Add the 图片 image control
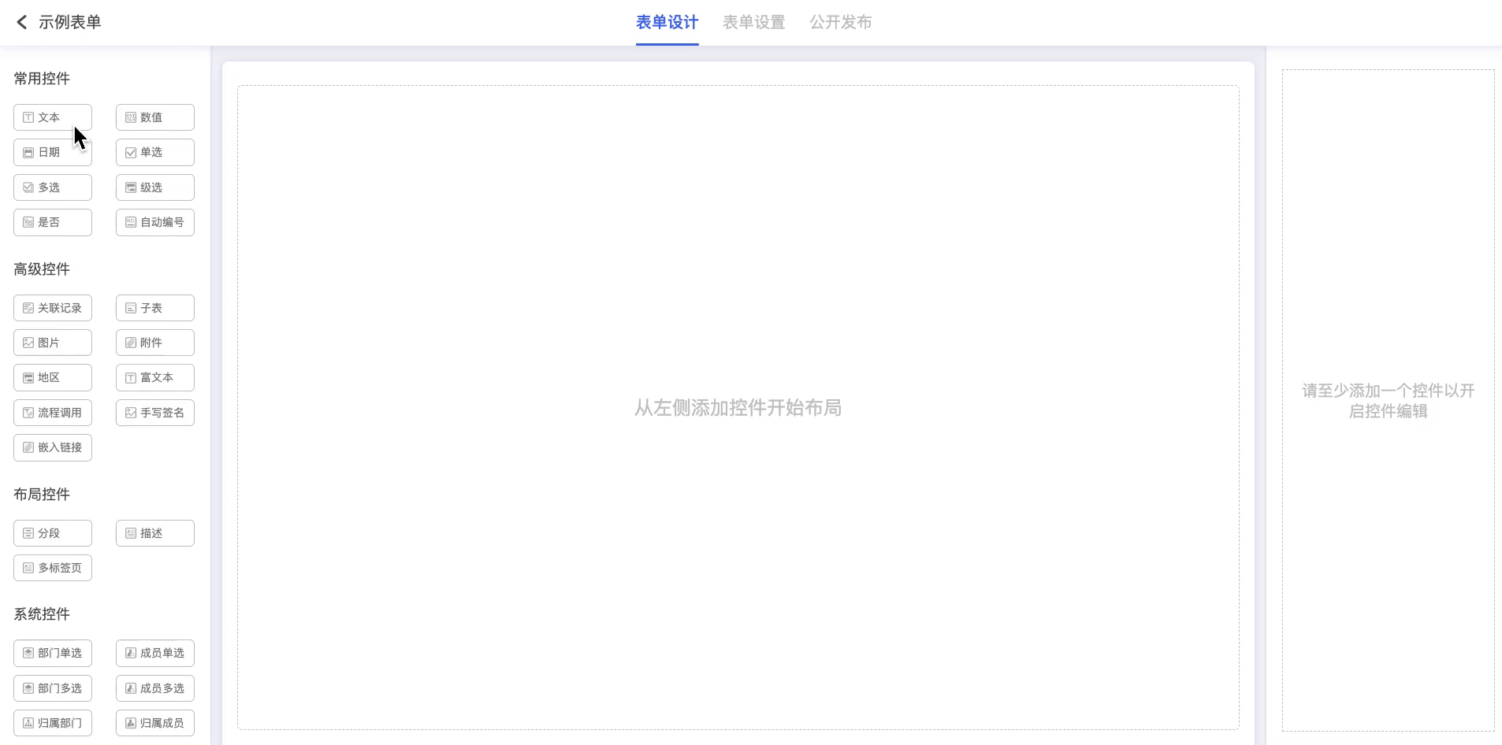The width and height of the screenshot is (1502, 745). pyautogui.click(x=52, y=343)
